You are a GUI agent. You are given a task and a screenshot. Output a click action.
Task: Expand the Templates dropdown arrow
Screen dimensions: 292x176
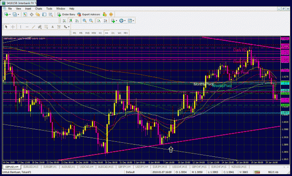click(x=134, y=21)
